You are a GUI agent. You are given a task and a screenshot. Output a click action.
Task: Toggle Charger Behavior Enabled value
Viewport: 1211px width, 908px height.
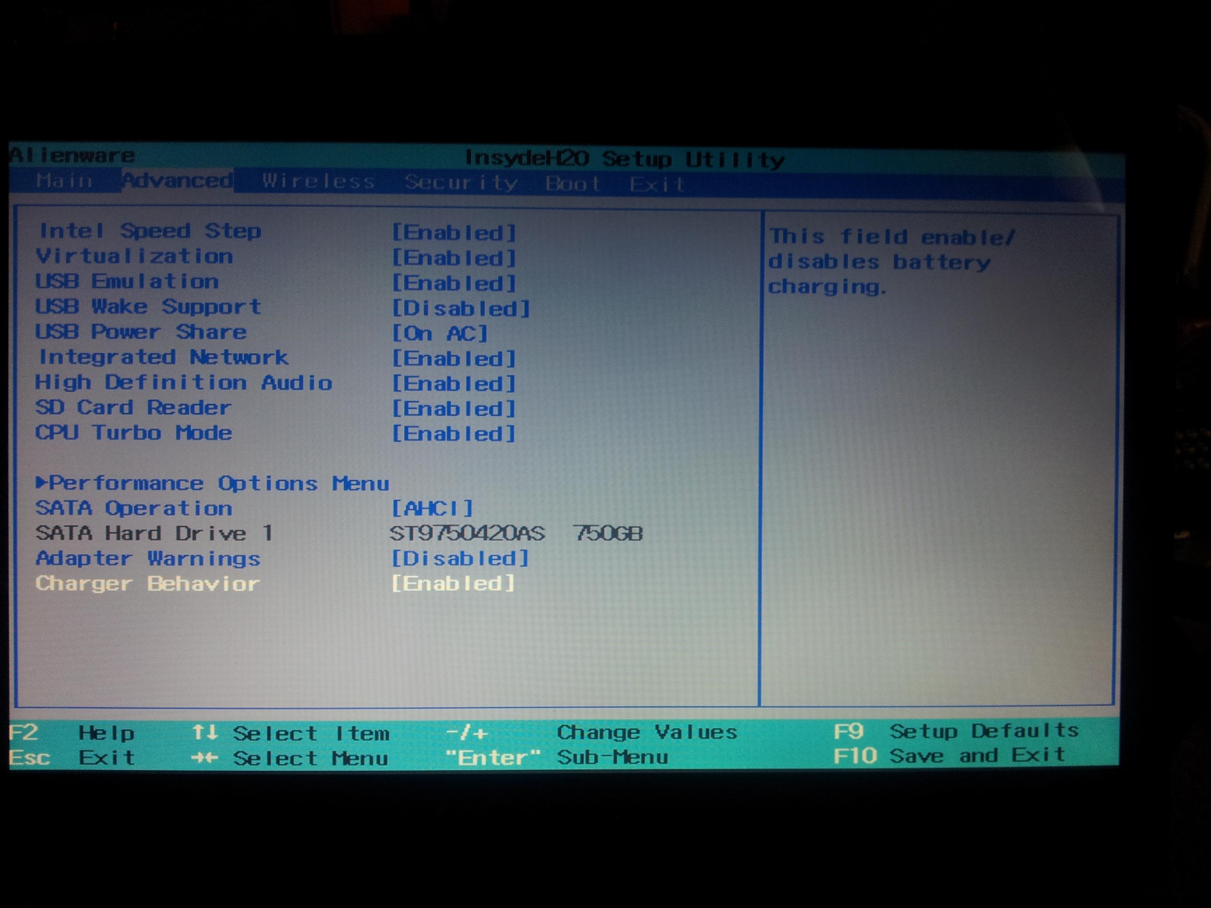click(x=453, y=584)
